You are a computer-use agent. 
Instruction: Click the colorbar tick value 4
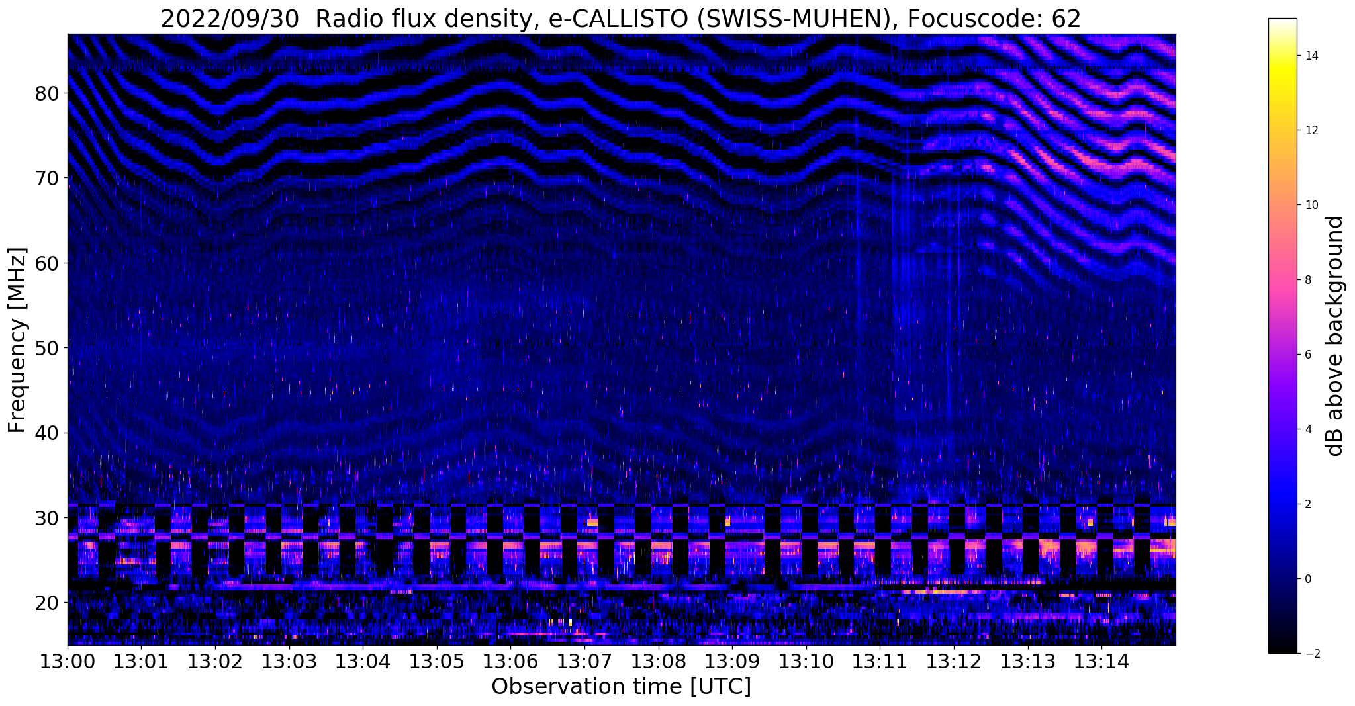1307,429
